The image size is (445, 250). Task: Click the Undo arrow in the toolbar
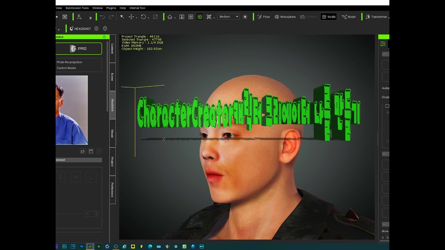click(102, 17)
